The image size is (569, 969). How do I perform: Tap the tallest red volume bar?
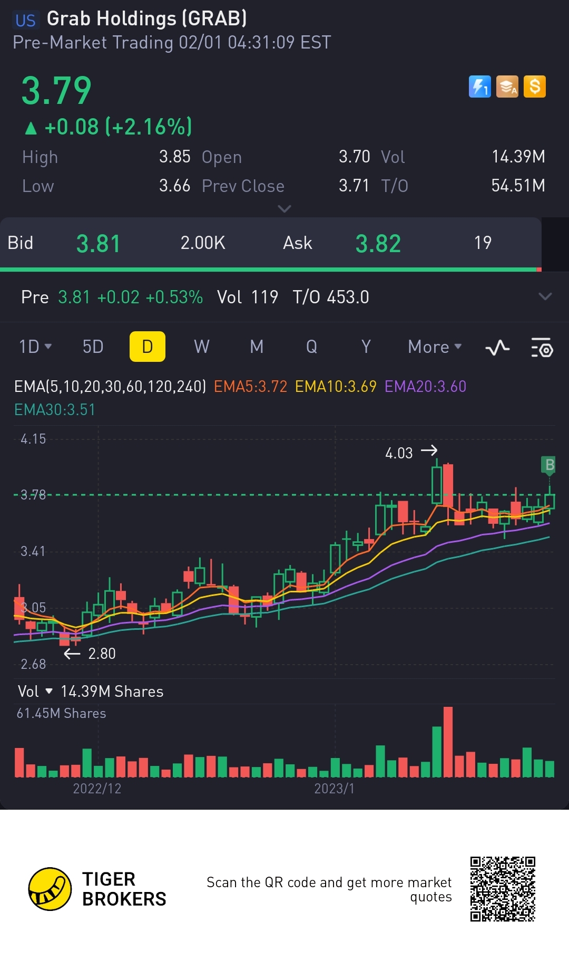(448, 742)
